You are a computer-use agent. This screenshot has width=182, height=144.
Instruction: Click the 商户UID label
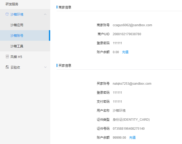pos(104,34)
